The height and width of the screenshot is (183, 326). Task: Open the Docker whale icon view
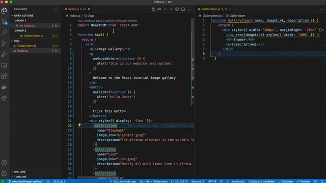pyautogui.click(x=4, y=87)
